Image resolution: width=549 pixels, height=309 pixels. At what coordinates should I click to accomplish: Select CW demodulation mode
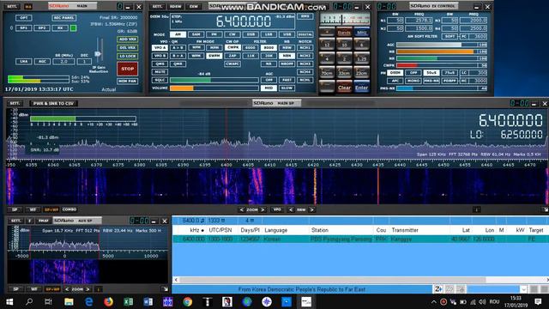[232, 34]
